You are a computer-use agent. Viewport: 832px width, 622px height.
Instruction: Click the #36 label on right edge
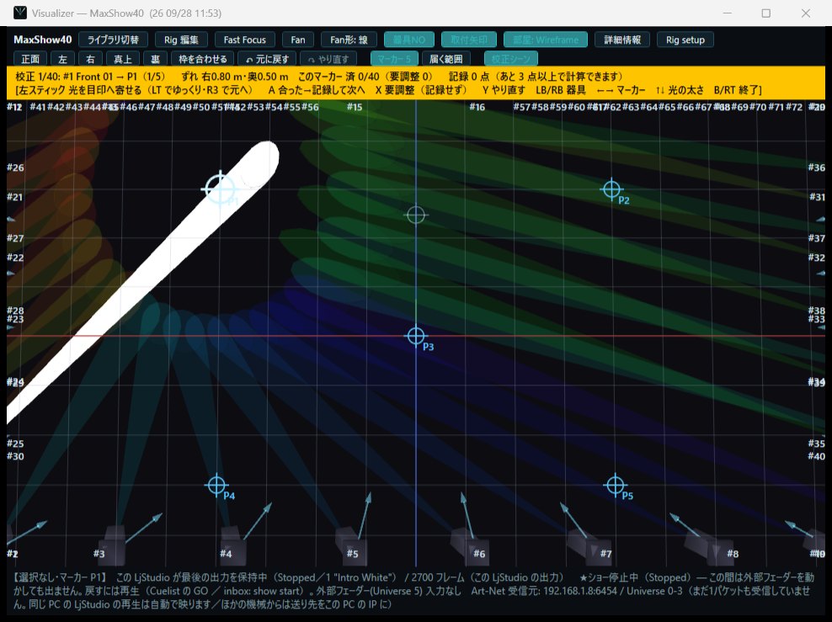pyautogui.click(x=817, y=167)
